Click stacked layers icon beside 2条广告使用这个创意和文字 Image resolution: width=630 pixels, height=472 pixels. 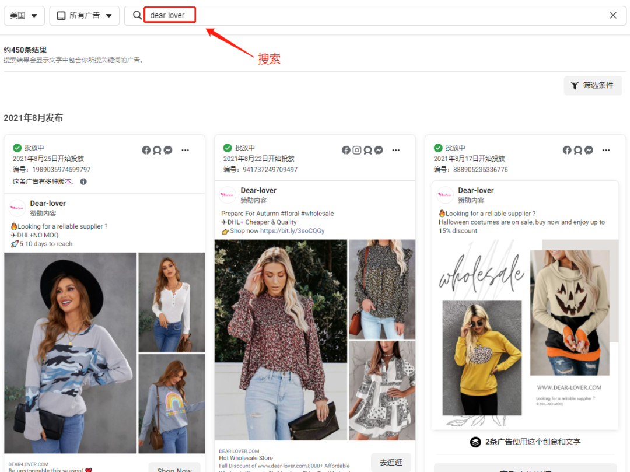[x=475, y=442]
